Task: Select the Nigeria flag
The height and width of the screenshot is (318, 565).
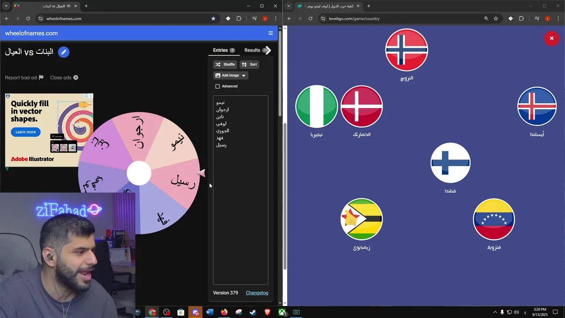Action: click(316, 107)
